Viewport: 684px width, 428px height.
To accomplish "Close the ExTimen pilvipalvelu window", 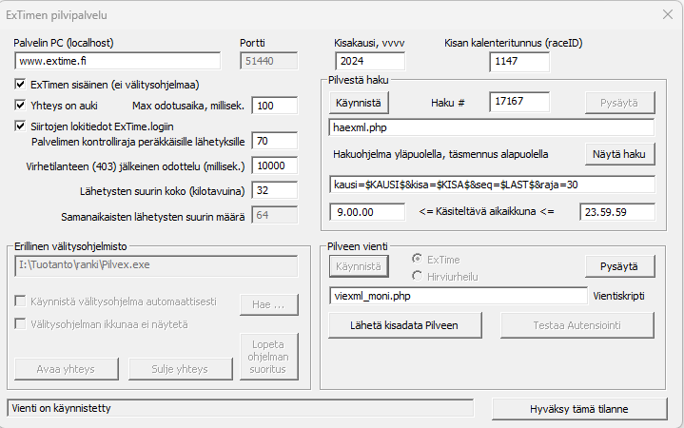I will 663,14.
